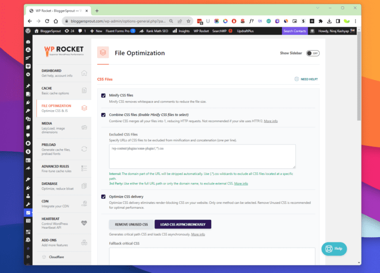Viewport: 380px width, 273px height.
Task: Open the Database optimization section
Action: click(64, 186)
